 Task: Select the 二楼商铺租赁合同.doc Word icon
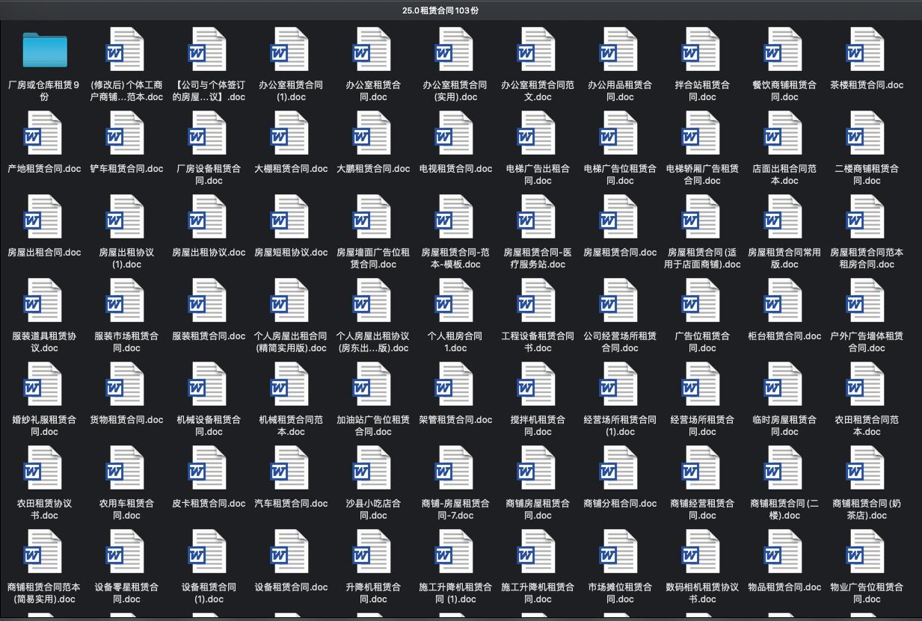[867, 133]
